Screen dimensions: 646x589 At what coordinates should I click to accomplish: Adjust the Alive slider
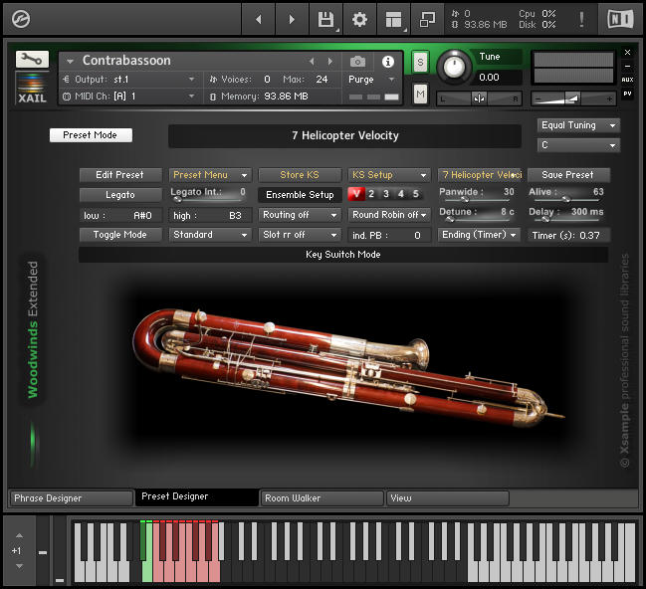[x=566, y=200]
